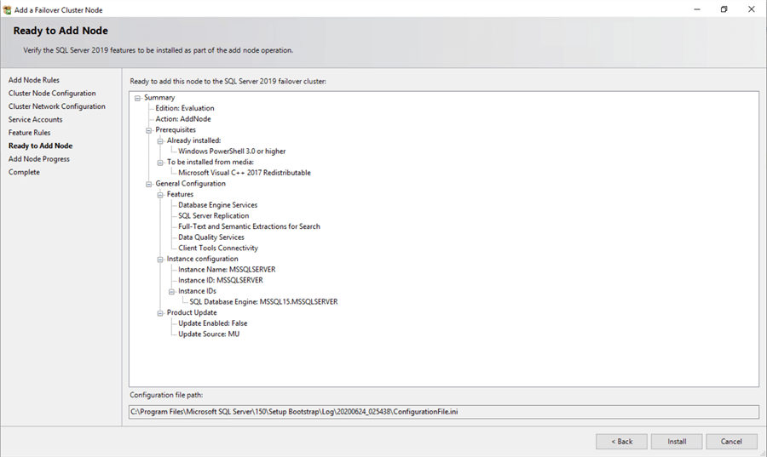Select Full-Text and Semantic Extractions row
The height and width of the screenshot is (457, 767).
click(x=249, y=226)
